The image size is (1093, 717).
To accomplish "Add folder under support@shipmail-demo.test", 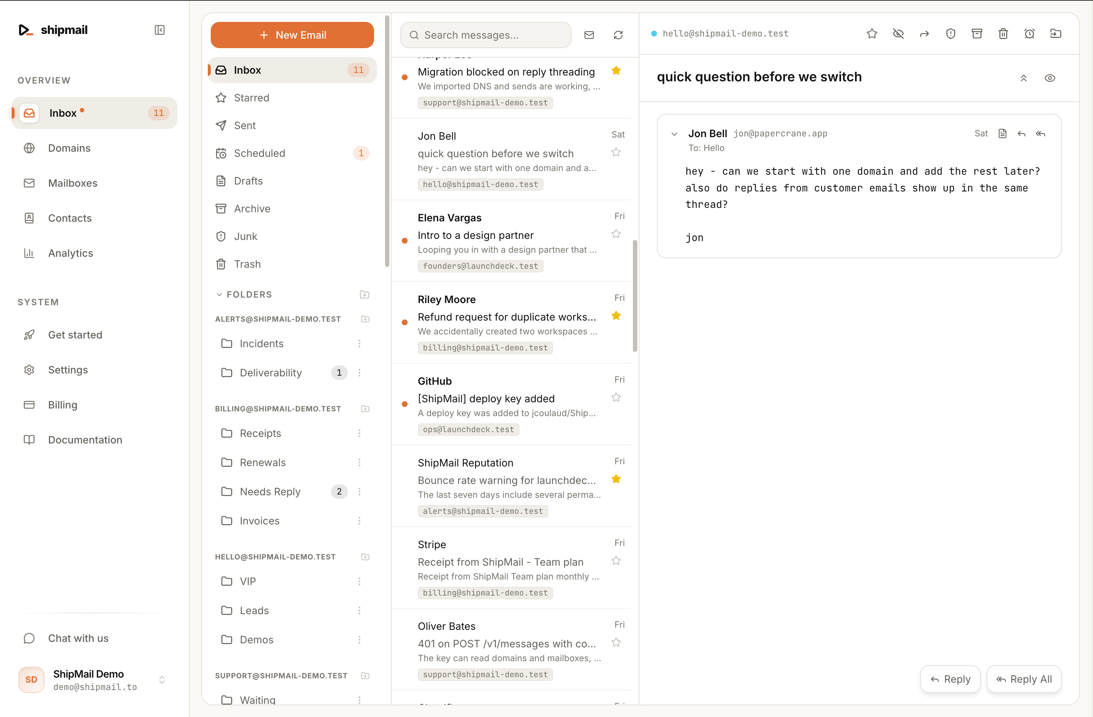I will point(365,676).
